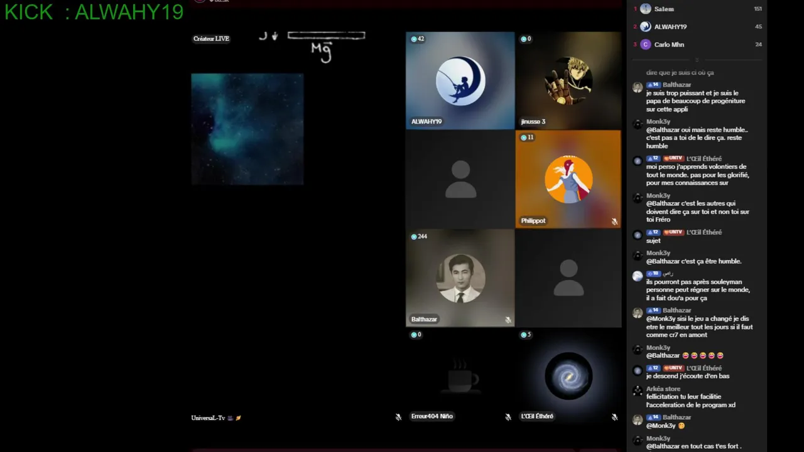Open Balthazar's portrait guest tile
The image size is (804, 452).
click(460, 277)
